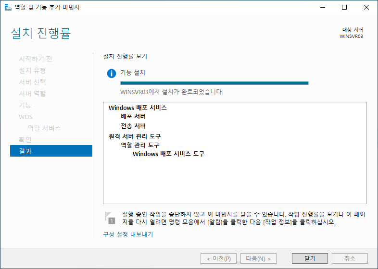Select the 결과 step in the sidebar
The width and height of the screenshot is (378, 269).
pyautogui.click(x=51, y=151)
